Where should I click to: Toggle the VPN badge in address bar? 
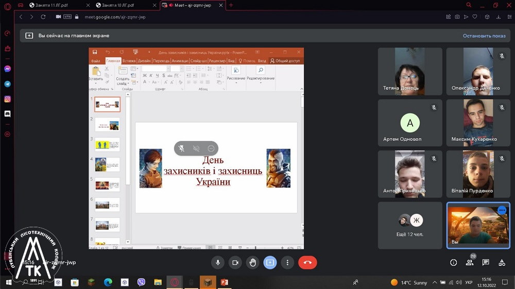[x=67, y=17]
